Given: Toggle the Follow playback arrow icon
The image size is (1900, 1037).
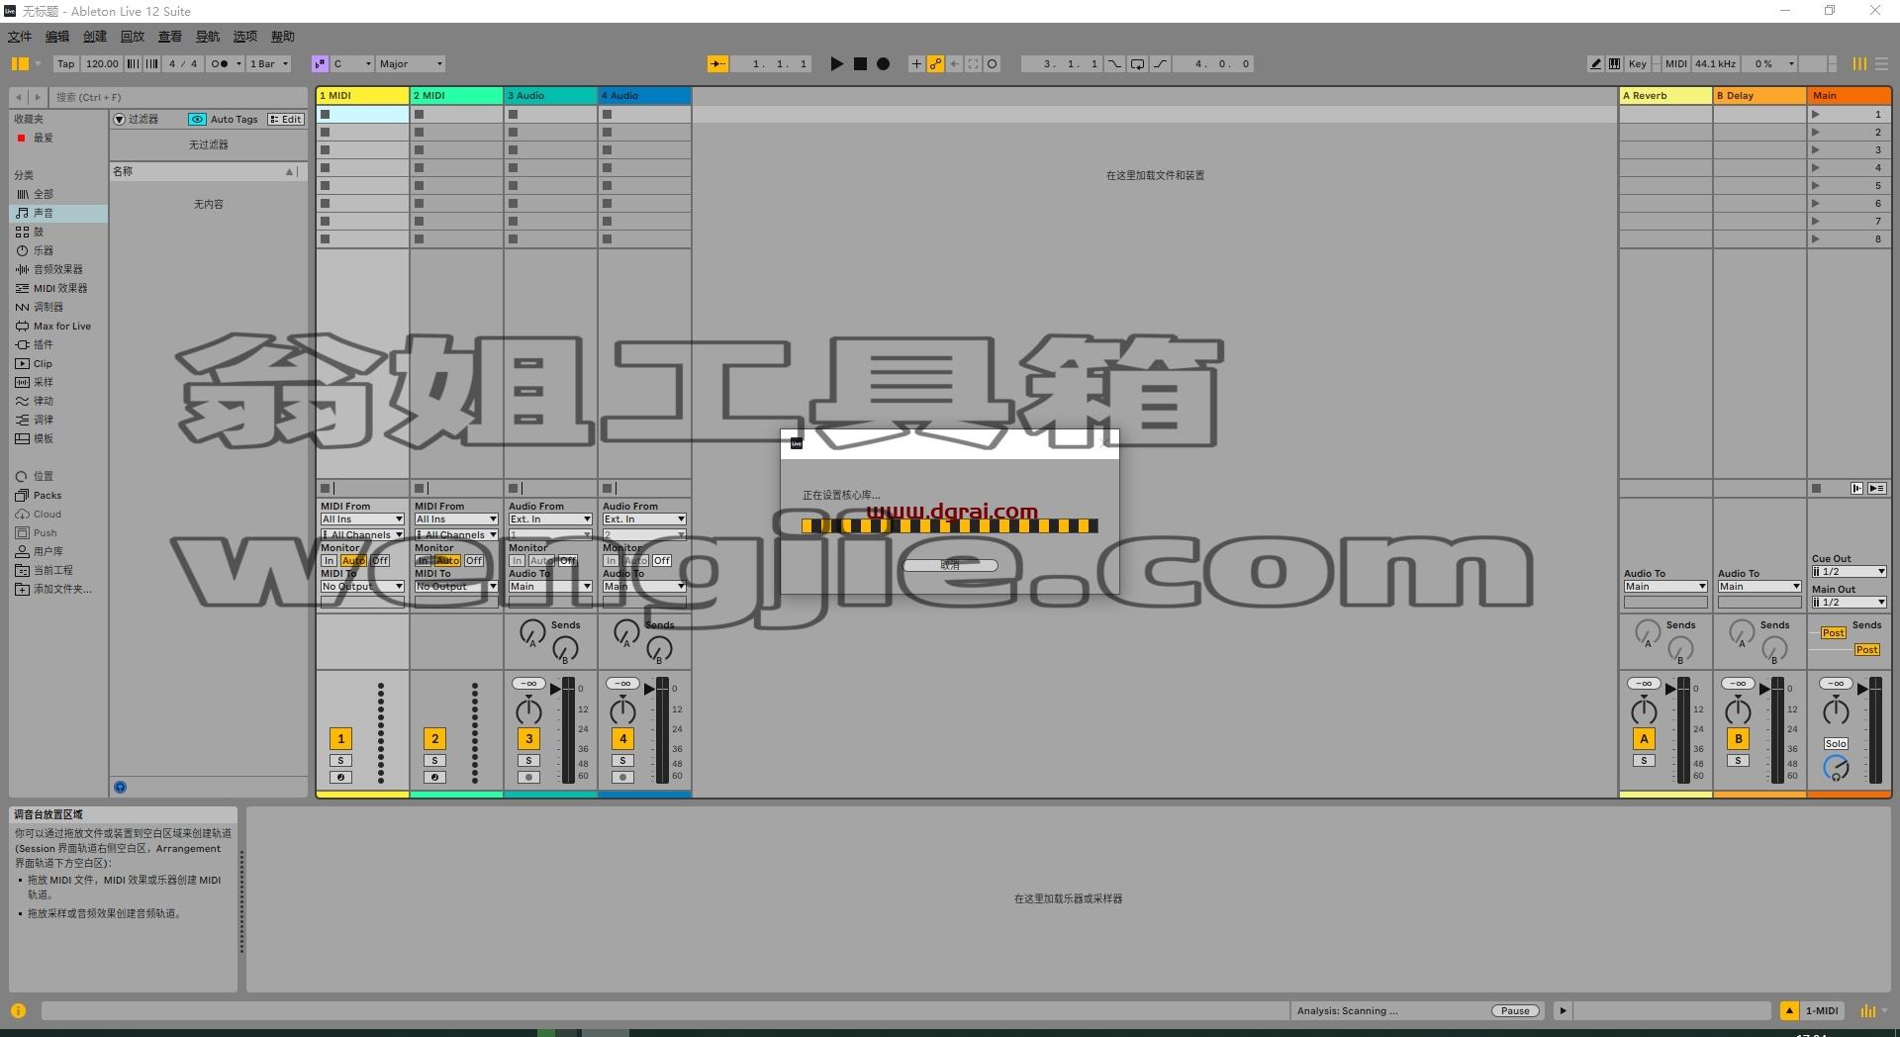Looking at the screenshot, I should pyautogui.click(x=718, y=63).
